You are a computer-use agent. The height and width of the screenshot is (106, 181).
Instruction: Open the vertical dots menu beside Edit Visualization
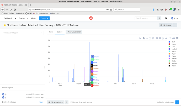67,102
